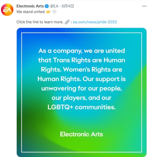147x157 pixels.
Task: Click 'Electronic Arts' signature inside the image
Action: coord(82,134)
